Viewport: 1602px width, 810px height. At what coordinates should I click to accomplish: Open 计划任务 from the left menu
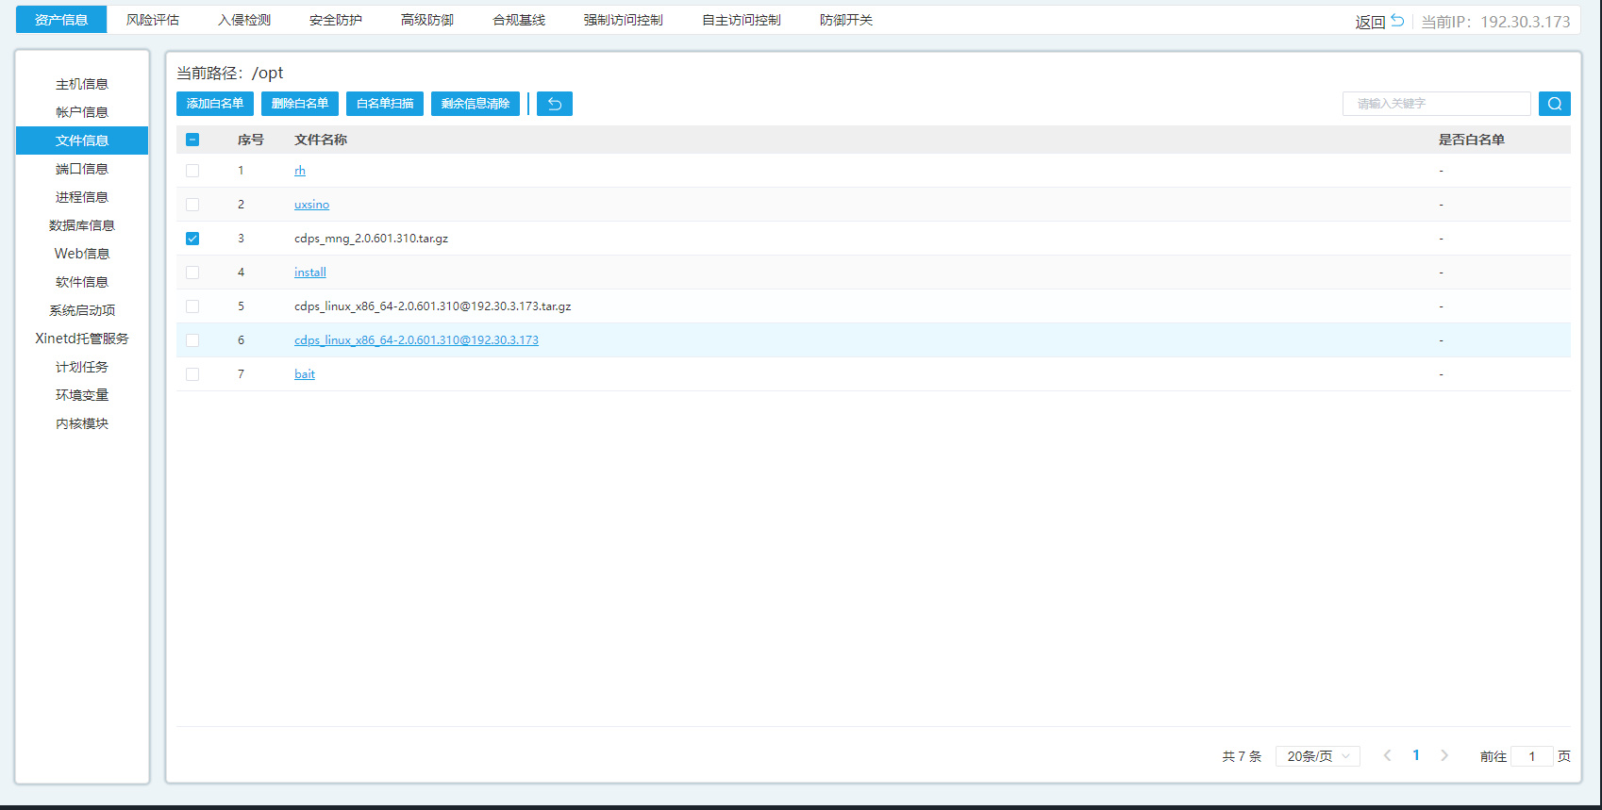82,367
